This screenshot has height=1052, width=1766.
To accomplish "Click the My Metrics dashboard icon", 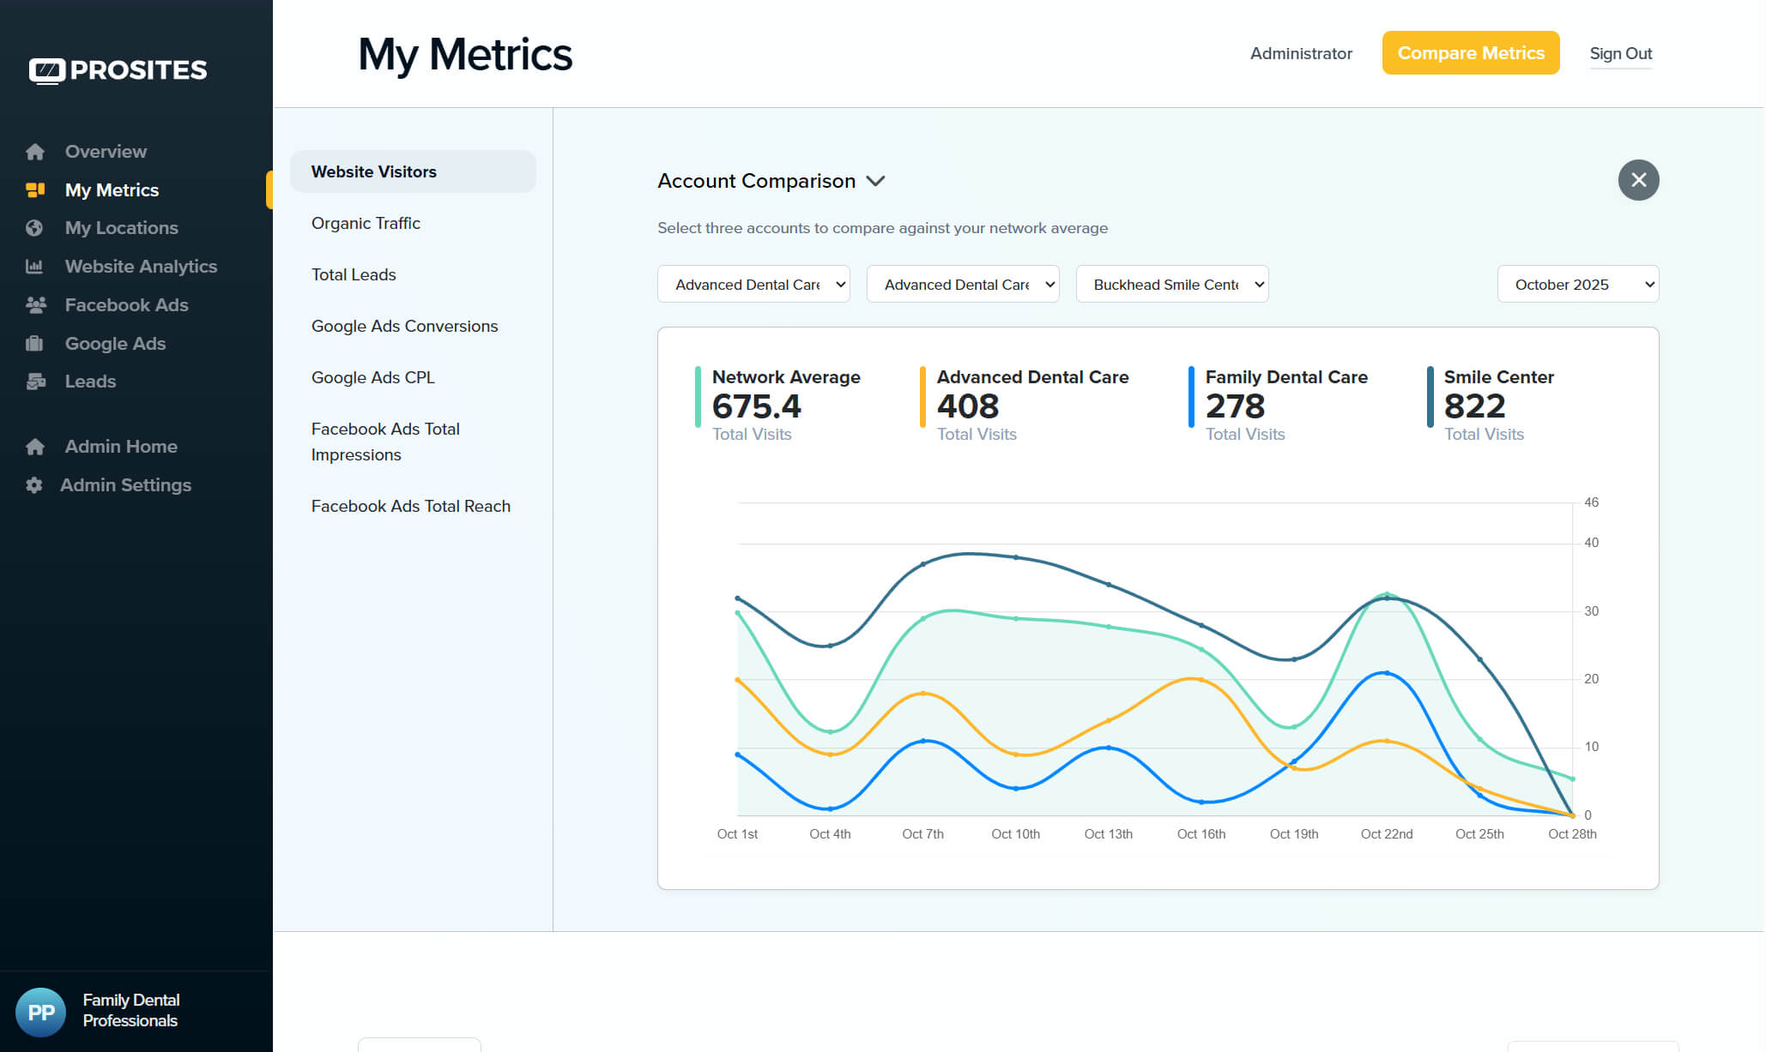I will [x=35, y=189].
